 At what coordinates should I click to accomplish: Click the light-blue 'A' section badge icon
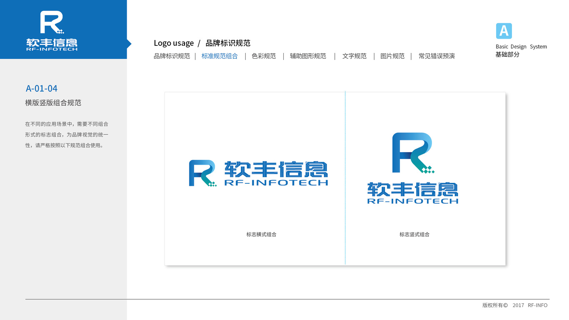coord(504,31)
